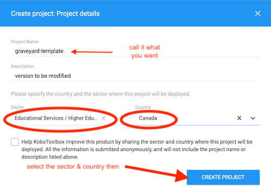271x196 pixels.
Task: Click the Country field label
Action: [x=143, y=107]
